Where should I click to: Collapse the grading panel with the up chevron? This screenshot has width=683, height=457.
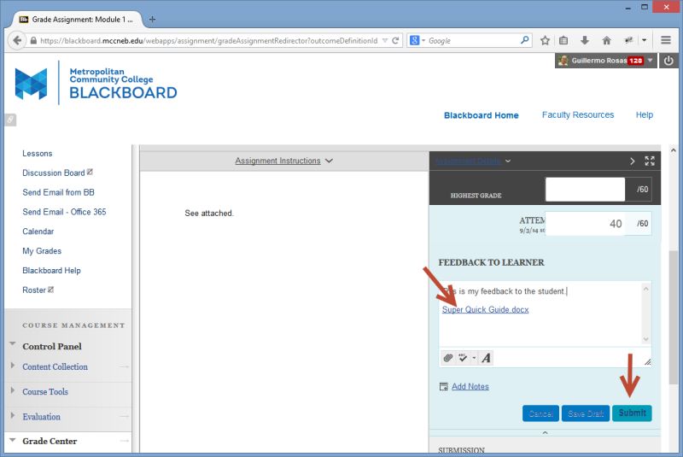coord(545,432)
